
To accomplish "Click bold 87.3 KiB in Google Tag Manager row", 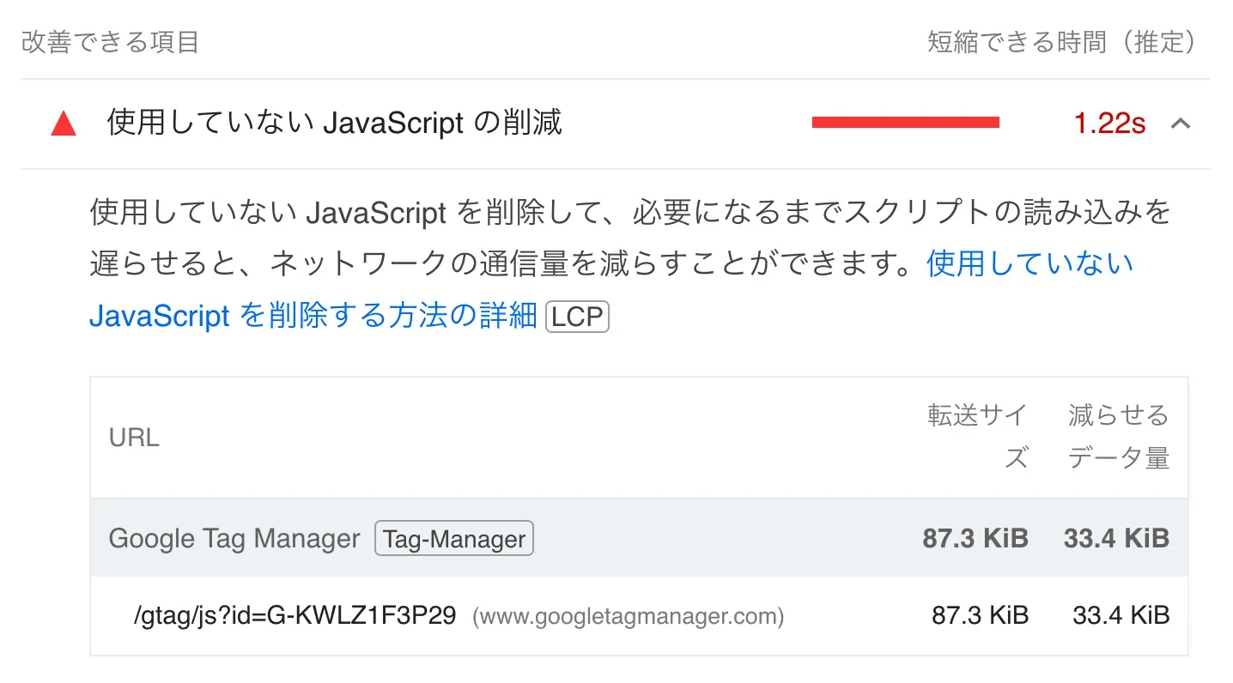I will (975, 538).
